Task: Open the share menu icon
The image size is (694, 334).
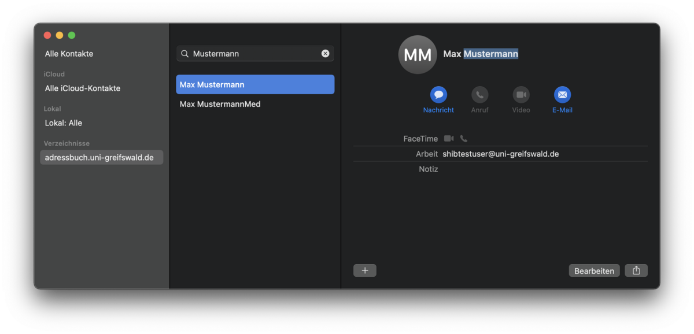Action: [x=636, y=270]
